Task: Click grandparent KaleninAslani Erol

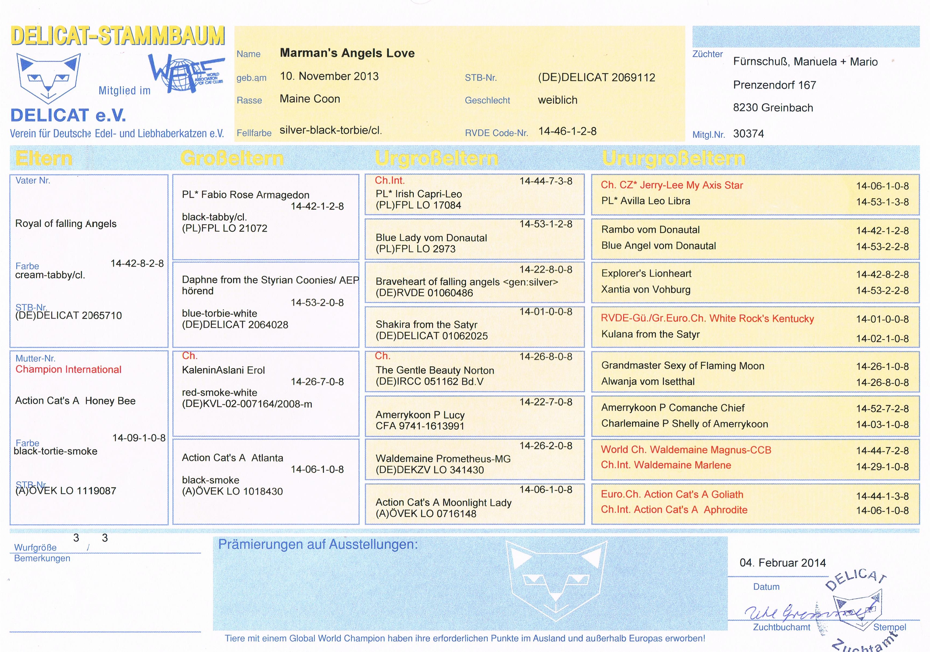Action: coord(223,370)
